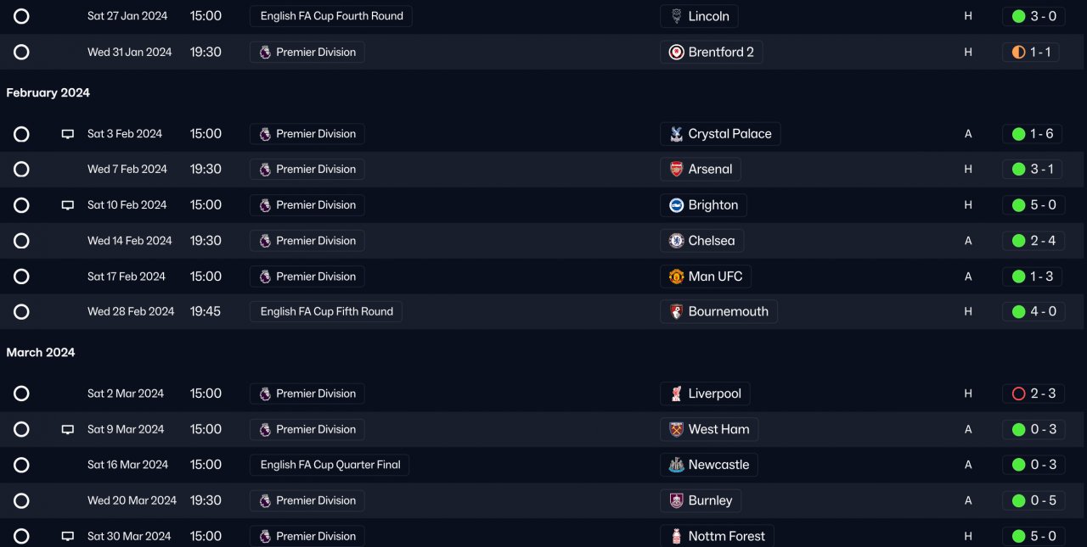This screenshot has height=547, width=1087.
Task: Open the Crystal Palace 1 - 6 result
Action: (1032, 134)
